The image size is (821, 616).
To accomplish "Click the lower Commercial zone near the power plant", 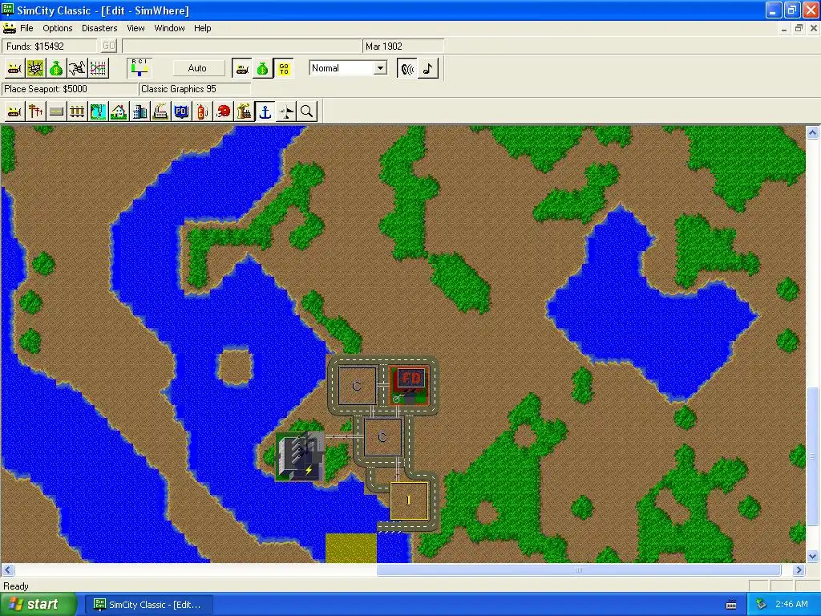I will (382, 437).
